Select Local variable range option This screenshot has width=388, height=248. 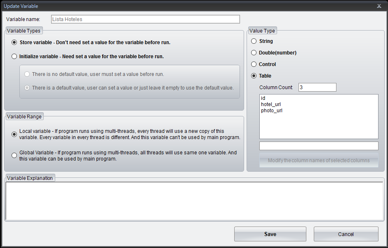pyautogui.click(x=14, y=134)
